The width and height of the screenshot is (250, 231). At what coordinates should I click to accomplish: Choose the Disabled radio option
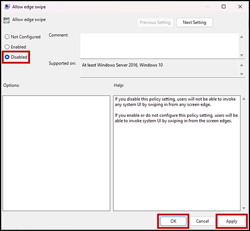click(x=16, y=57)
